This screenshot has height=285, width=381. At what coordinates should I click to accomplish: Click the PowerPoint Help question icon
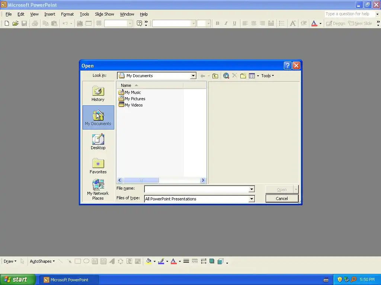coord(139,23)
